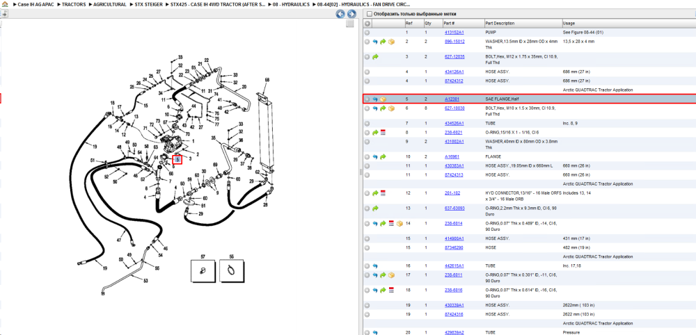This screenshot has height=335, width=696.
Task: Click the box icon for part 627-10030
Action: (391, 108)
